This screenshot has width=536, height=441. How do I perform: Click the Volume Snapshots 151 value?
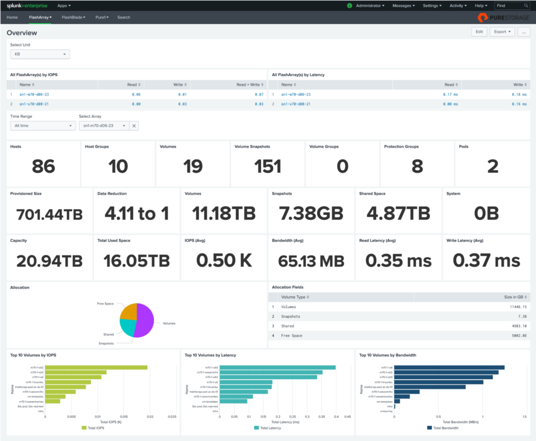click(267, 167)
